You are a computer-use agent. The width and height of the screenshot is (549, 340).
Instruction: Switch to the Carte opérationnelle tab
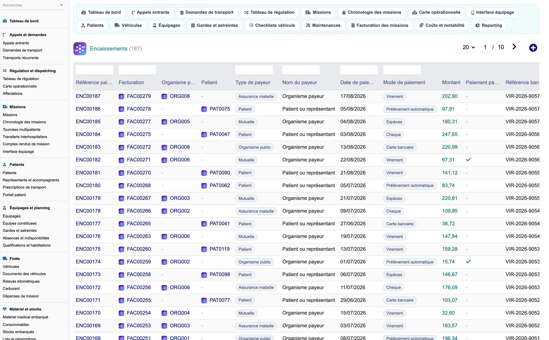(436, 12)
